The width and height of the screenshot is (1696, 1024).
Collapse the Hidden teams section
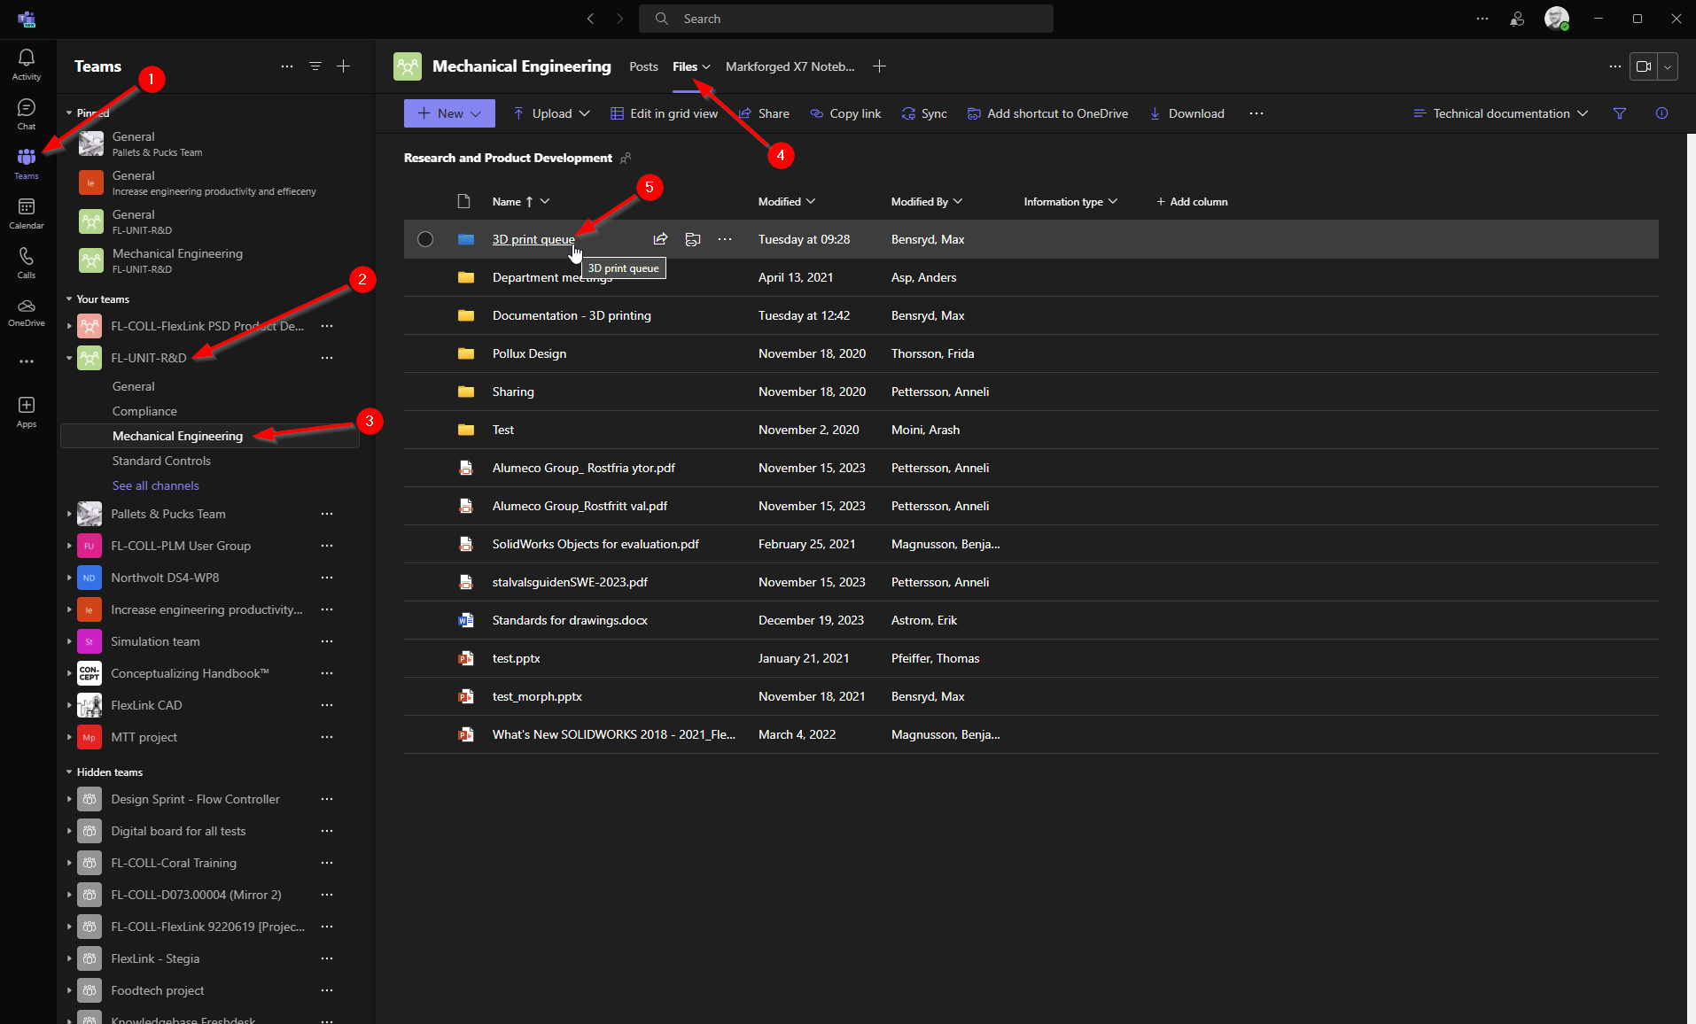69,772
